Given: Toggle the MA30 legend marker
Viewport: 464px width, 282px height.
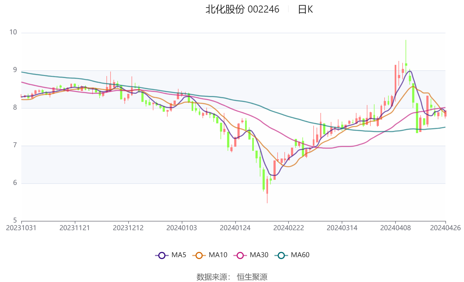Looking at the screenshot, I should pyautogui.click(x=240, y=255).
